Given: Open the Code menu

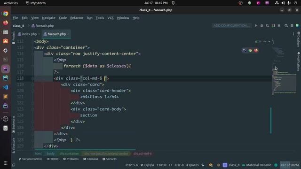Looking at the screenshot, I should point(63,18).
